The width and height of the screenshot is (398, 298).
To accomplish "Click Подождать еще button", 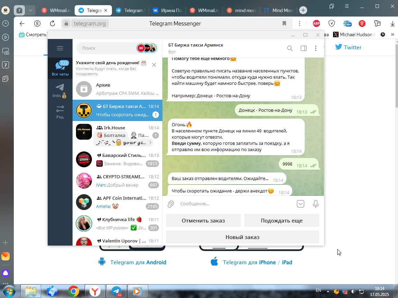I will coord(282,220).
